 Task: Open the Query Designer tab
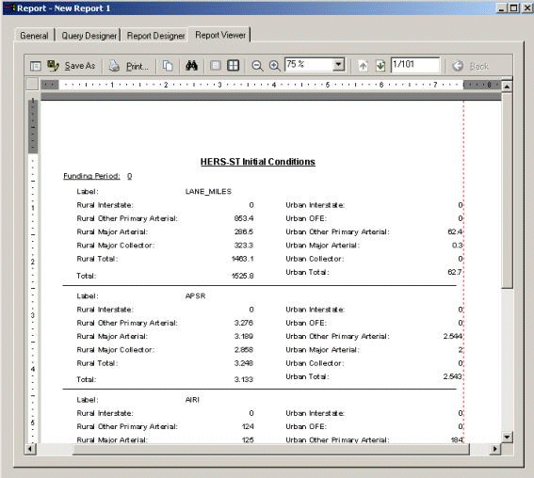[x=89, y=36]
